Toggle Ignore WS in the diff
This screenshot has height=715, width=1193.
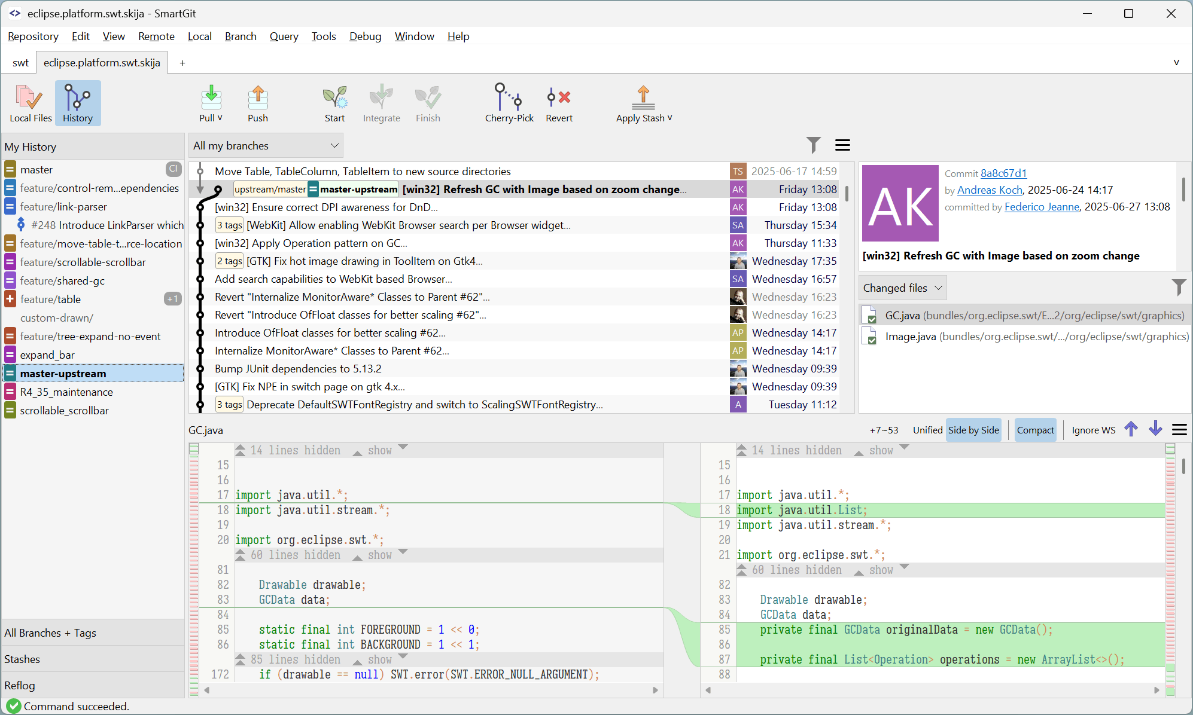(1093, 429)
